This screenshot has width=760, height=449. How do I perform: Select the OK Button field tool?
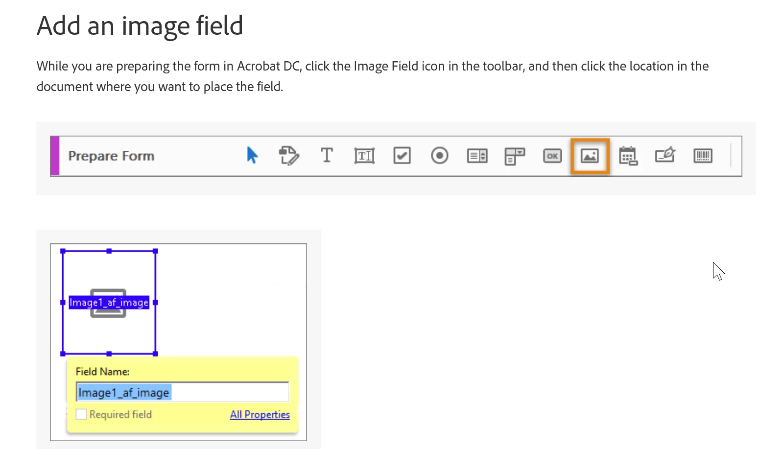pos(552,156)
